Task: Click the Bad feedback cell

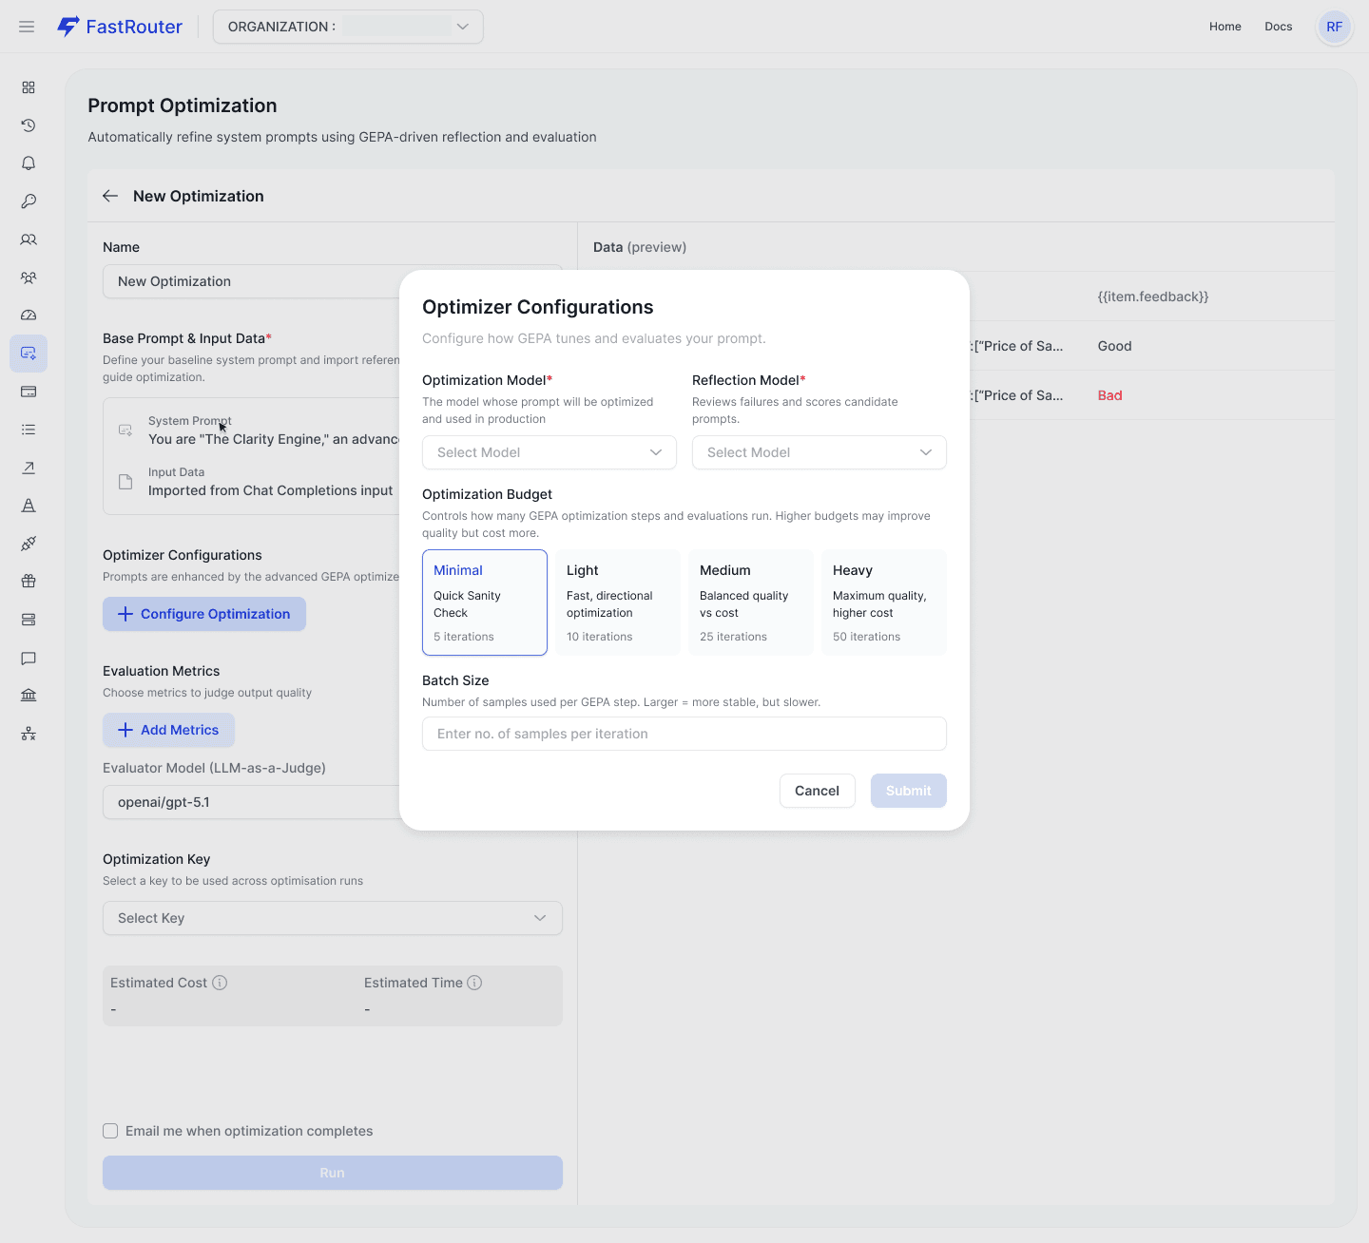Action: tap(1110, 395)
